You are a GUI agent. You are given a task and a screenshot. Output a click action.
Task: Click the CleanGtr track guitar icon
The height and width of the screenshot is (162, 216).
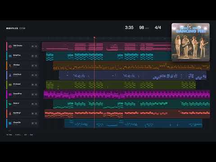(x=10, y=123)
